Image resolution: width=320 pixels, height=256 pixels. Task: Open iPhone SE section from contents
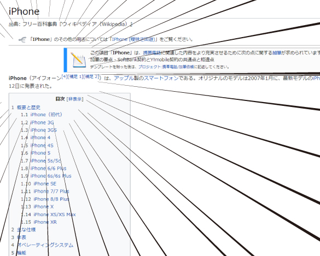coord(45,184)
